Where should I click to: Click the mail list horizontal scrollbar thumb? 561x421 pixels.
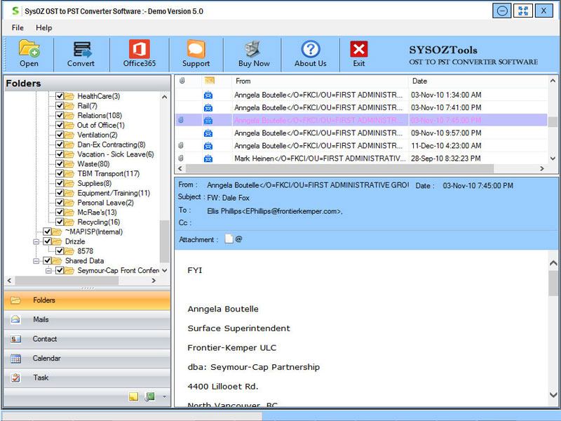(339, 168)
